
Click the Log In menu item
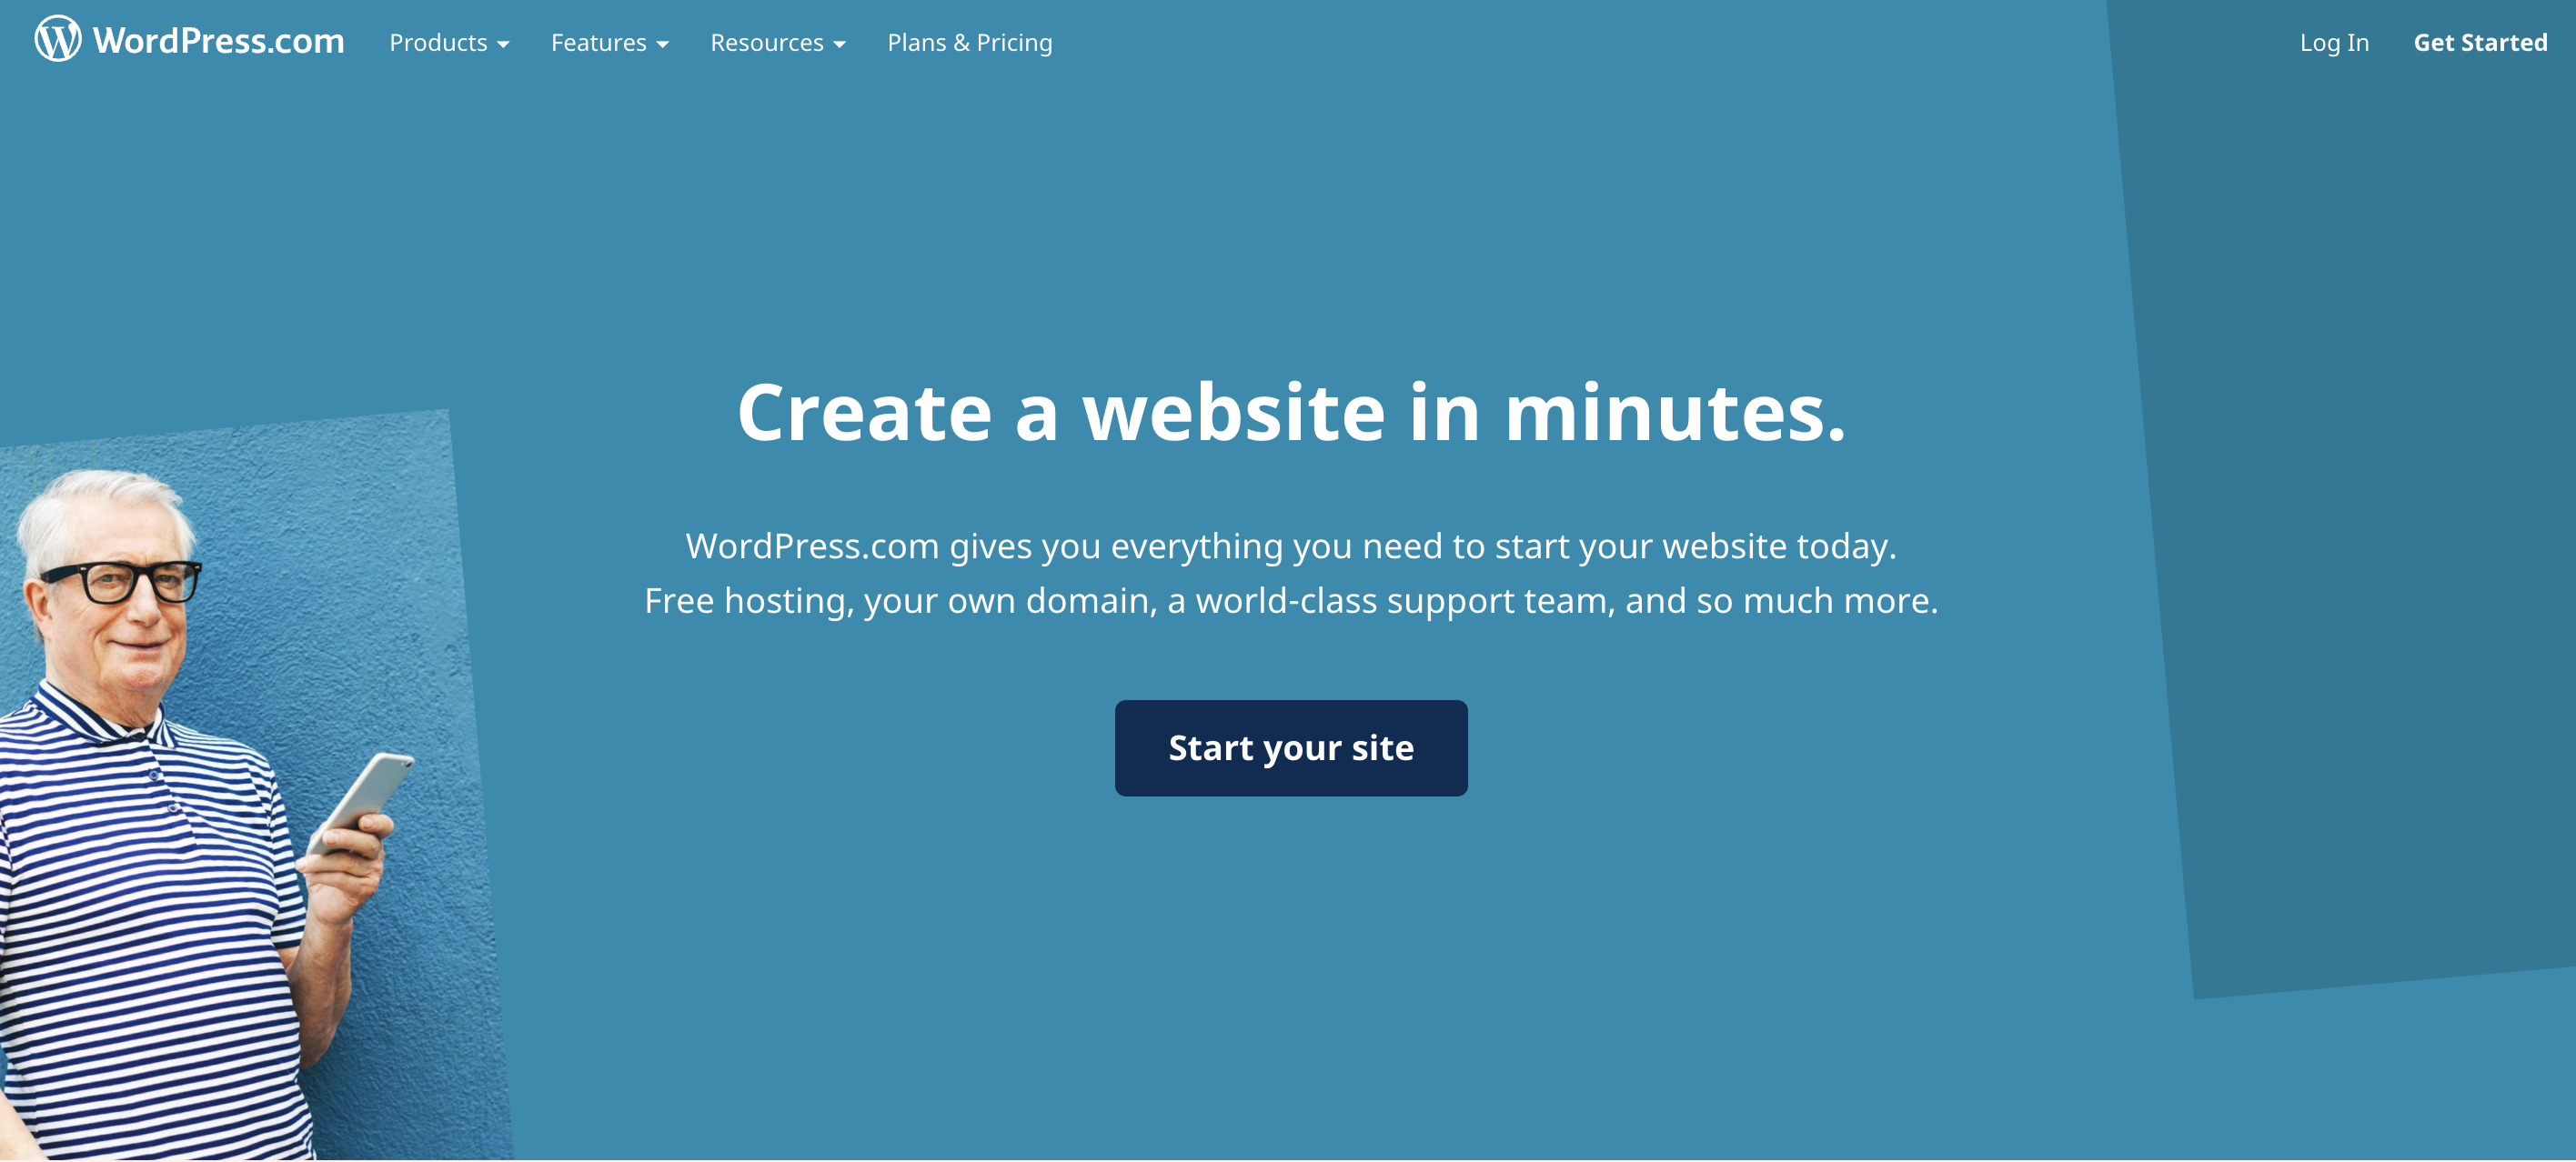(x=2336, y=43)
